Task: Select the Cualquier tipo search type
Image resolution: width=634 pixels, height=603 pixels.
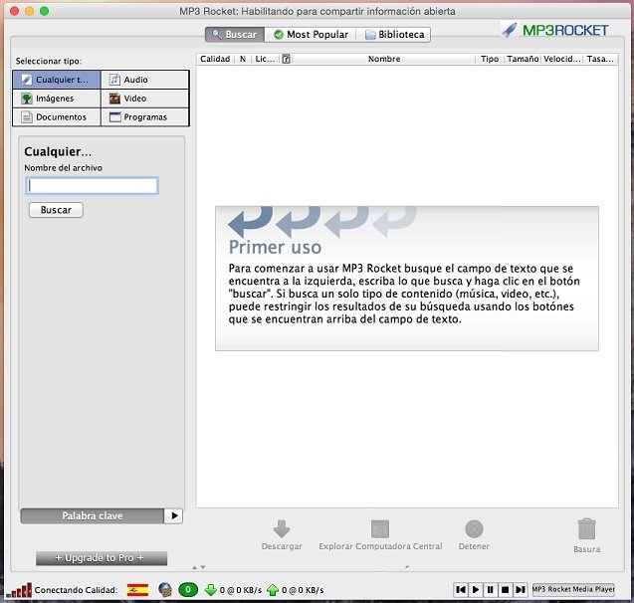Action: tap(57, 80)
